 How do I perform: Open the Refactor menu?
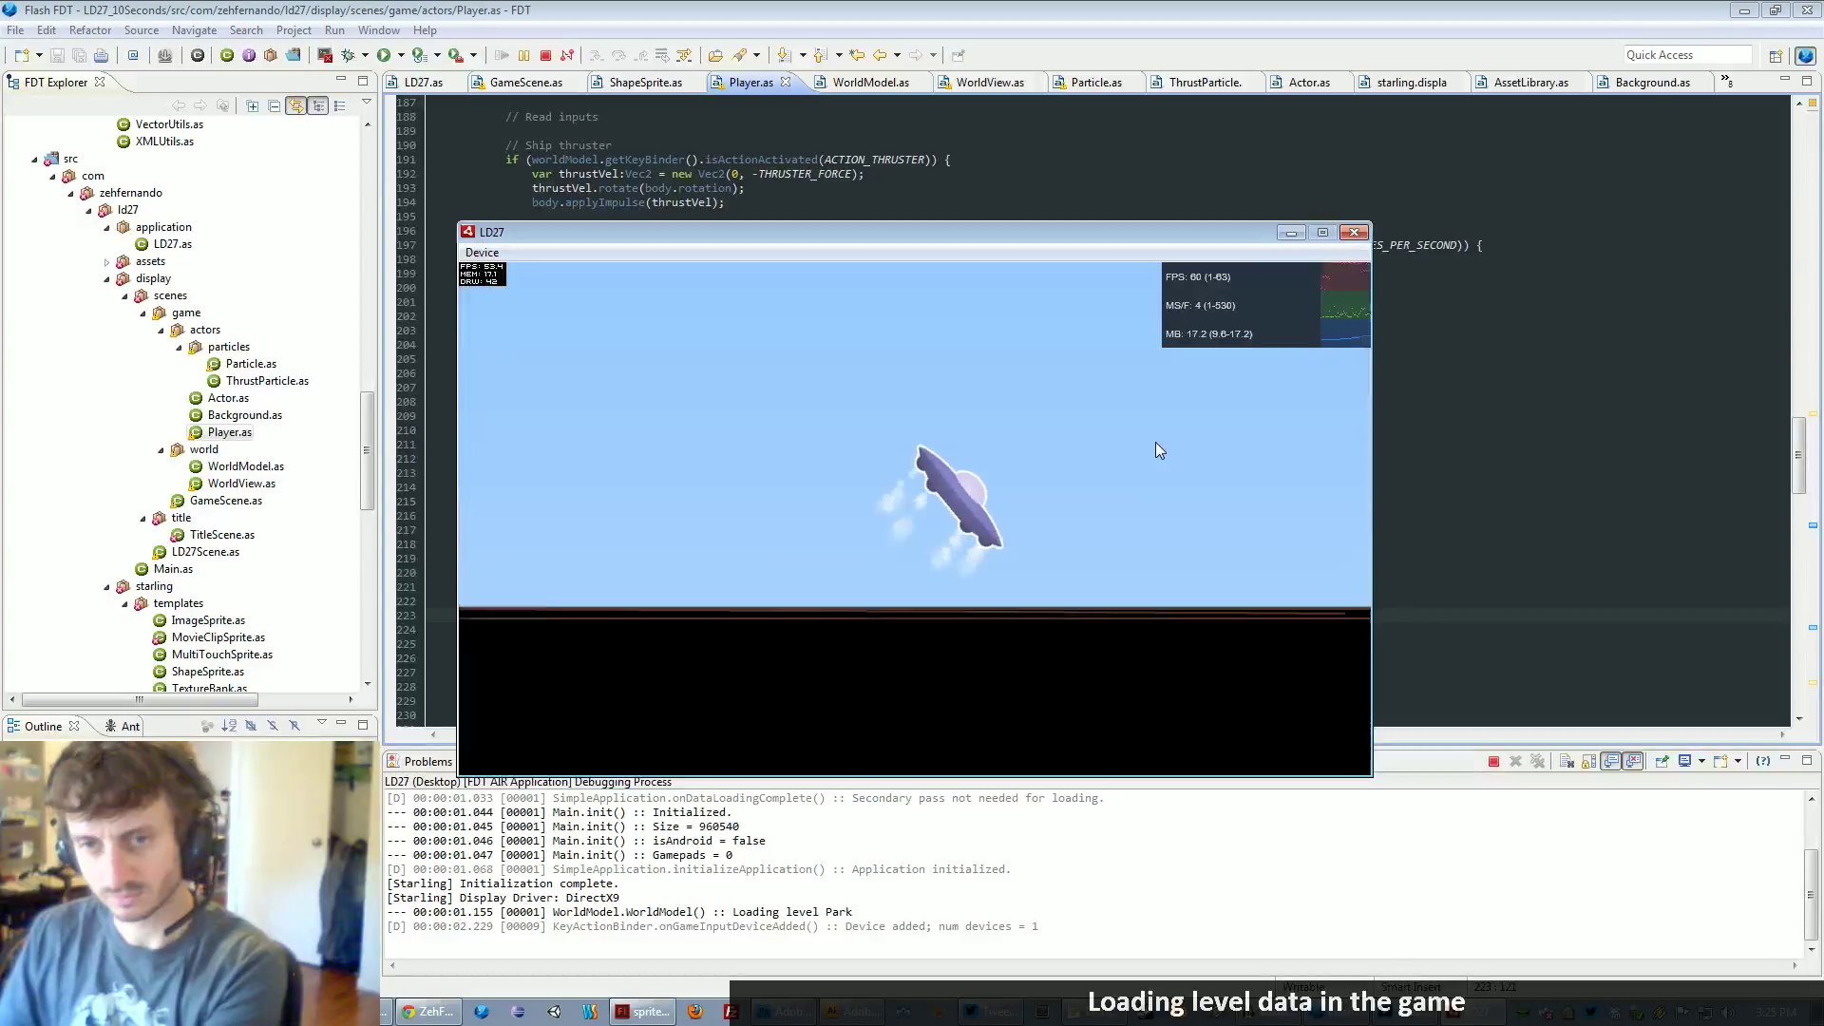90,30
